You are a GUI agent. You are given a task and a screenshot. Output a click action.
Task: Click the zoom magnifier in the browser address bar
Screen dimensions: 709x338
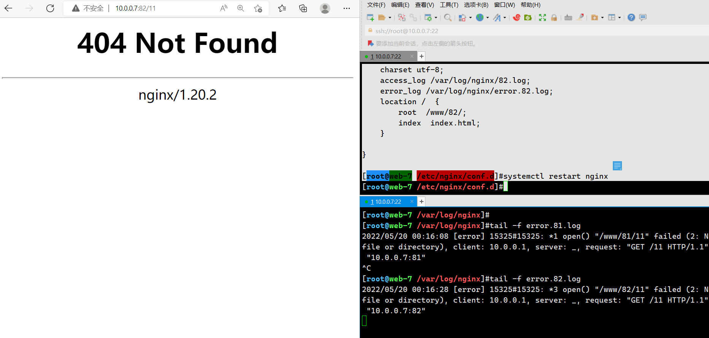click(x=241, y=8)
